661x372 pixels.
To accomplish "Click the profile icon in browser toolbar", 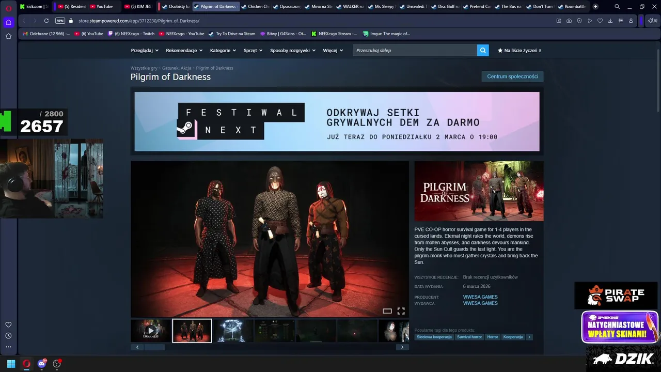I will pyautogui.click(x=631, y=21).
